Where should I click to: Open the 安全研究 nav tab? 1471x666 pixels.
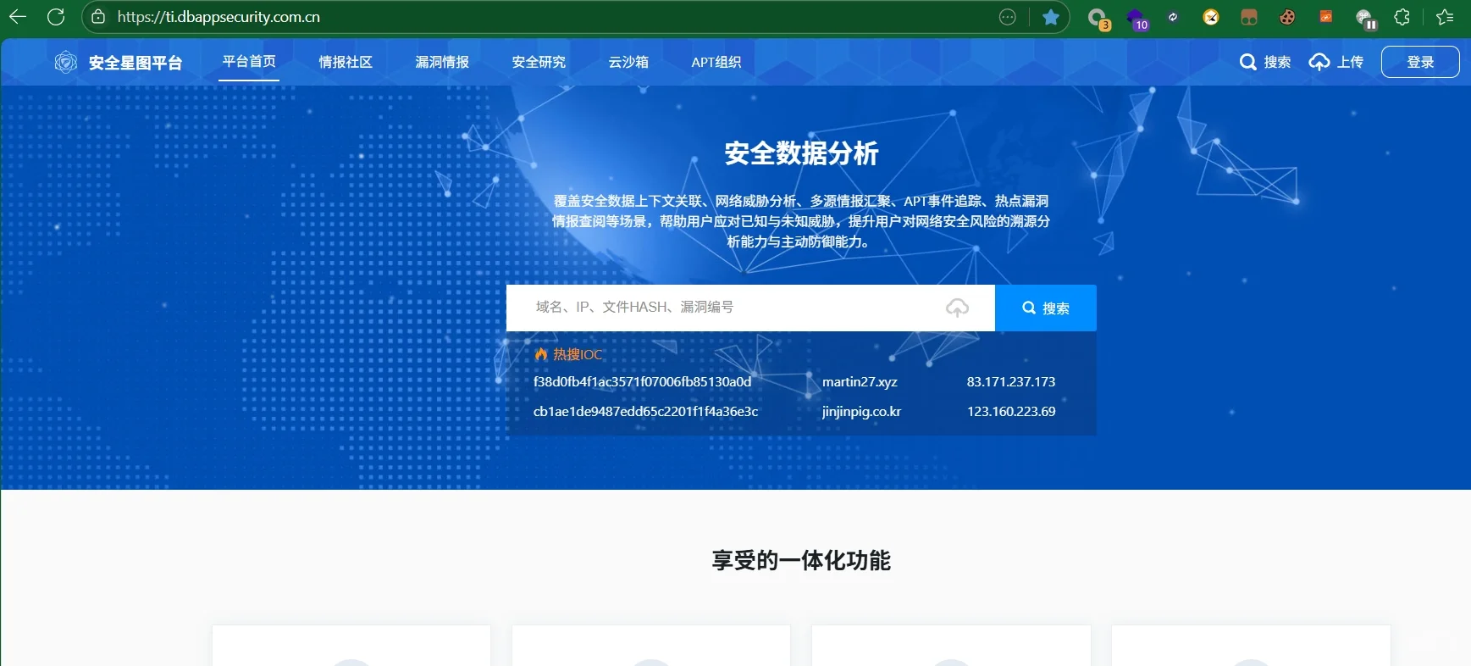[x=539, y=62]
